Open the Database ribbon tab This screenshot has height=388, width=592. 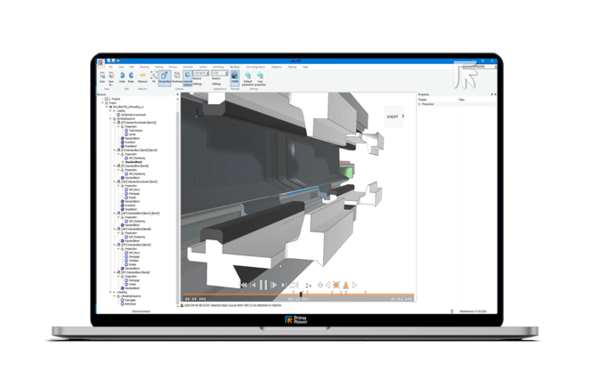(277, 67)
